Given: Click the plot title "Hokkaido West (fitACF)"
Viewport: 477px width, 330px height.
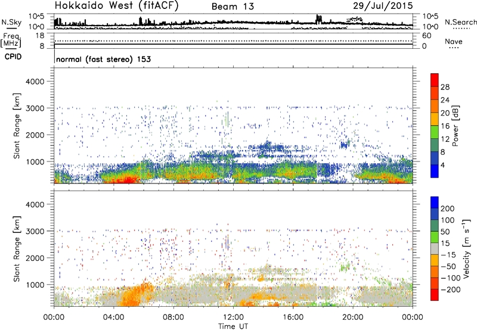Looking at the screenshot, I should (116, 6).
